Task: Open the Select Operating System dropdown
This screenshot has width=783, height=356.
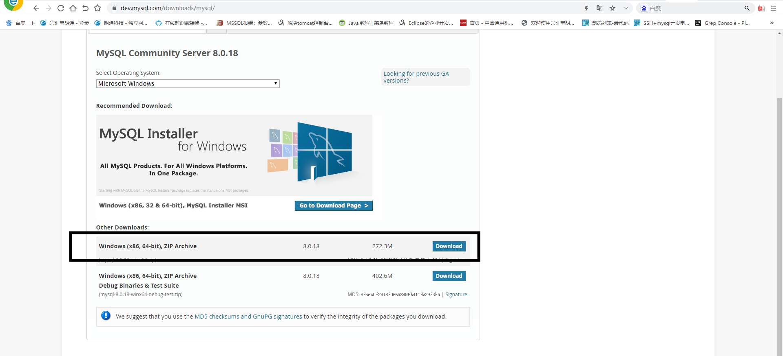Action: click(188, 83)
